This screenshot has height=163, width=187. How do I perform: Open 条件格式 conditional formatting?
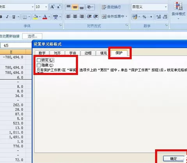(x=178, y=10)
